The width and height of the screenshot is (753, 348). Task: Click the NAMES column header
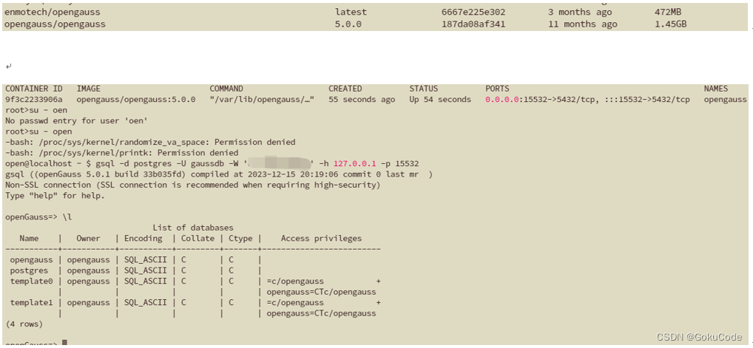point(716,89)
